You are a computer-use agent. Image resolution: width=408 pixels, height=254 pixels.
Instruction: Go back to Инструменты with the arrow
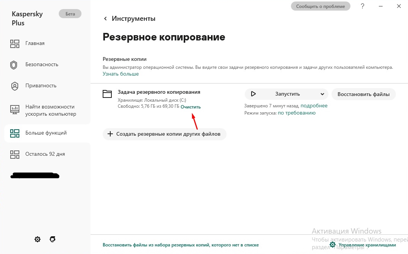click(x=105, y=19)
